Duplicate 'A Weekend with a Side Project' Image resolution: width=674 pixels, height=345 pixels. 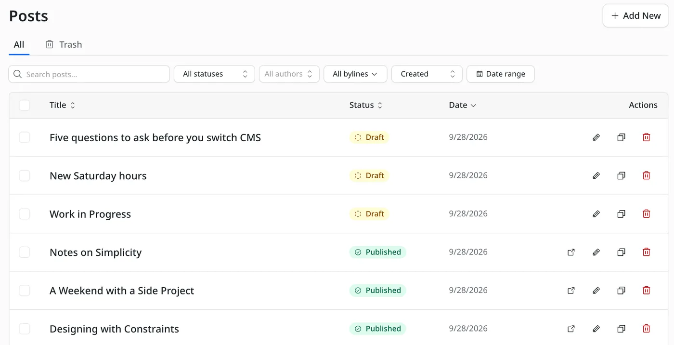tap(621, 291)
